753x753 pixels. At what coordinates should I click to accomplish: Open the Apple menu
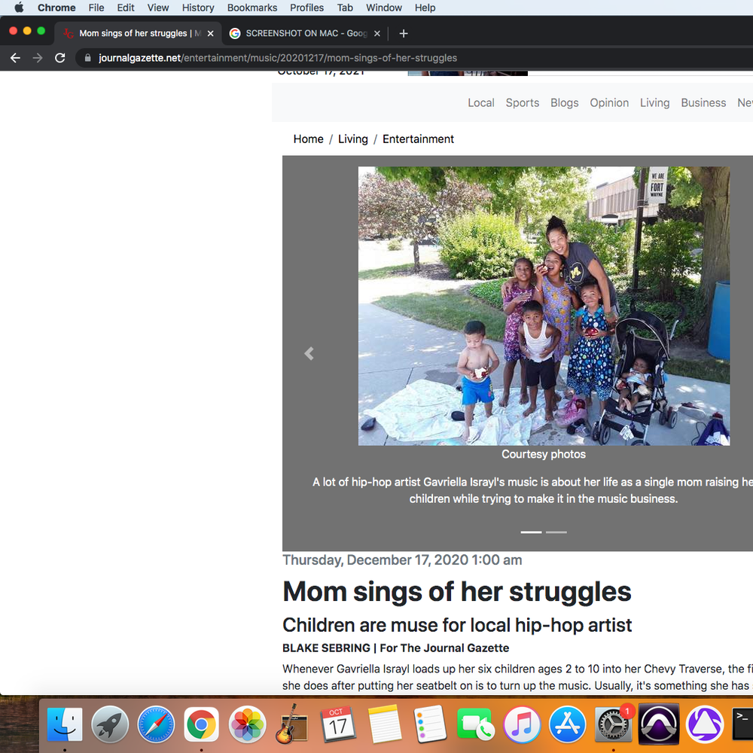point(19,8)
